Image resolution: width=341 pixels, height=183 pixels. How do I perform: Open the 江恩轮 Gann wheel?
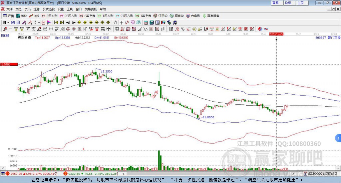(161, 16)
